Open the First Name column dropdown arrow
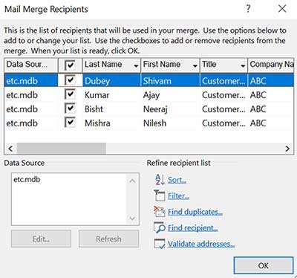This screenshot has width=297, height=278. click(195, 66)
